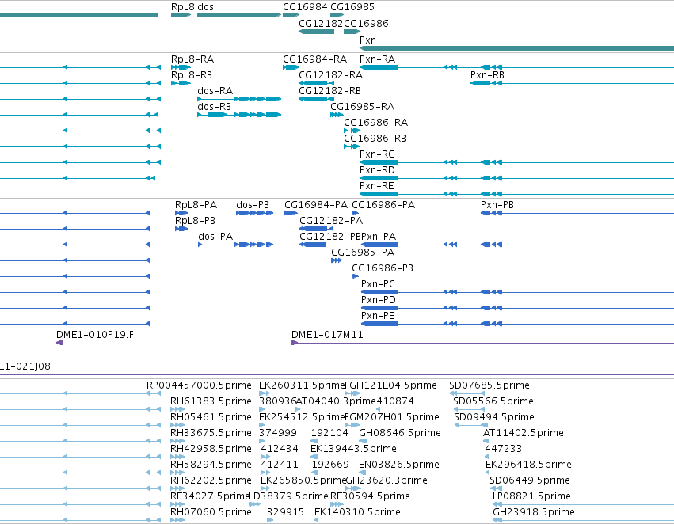
Task: Click EST RH58294.5prime
Action: pos(211,465)
